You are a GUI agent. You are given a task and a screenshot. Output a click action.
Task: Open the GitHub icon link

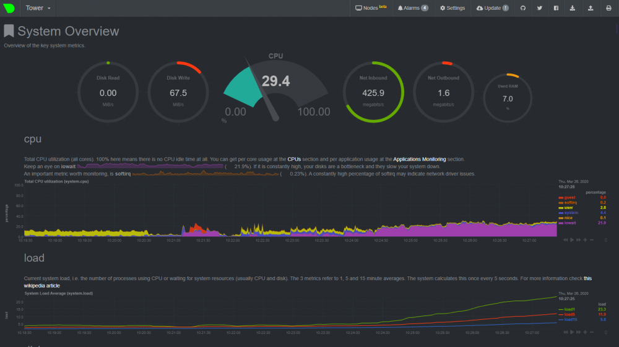(x=523, y=8)
